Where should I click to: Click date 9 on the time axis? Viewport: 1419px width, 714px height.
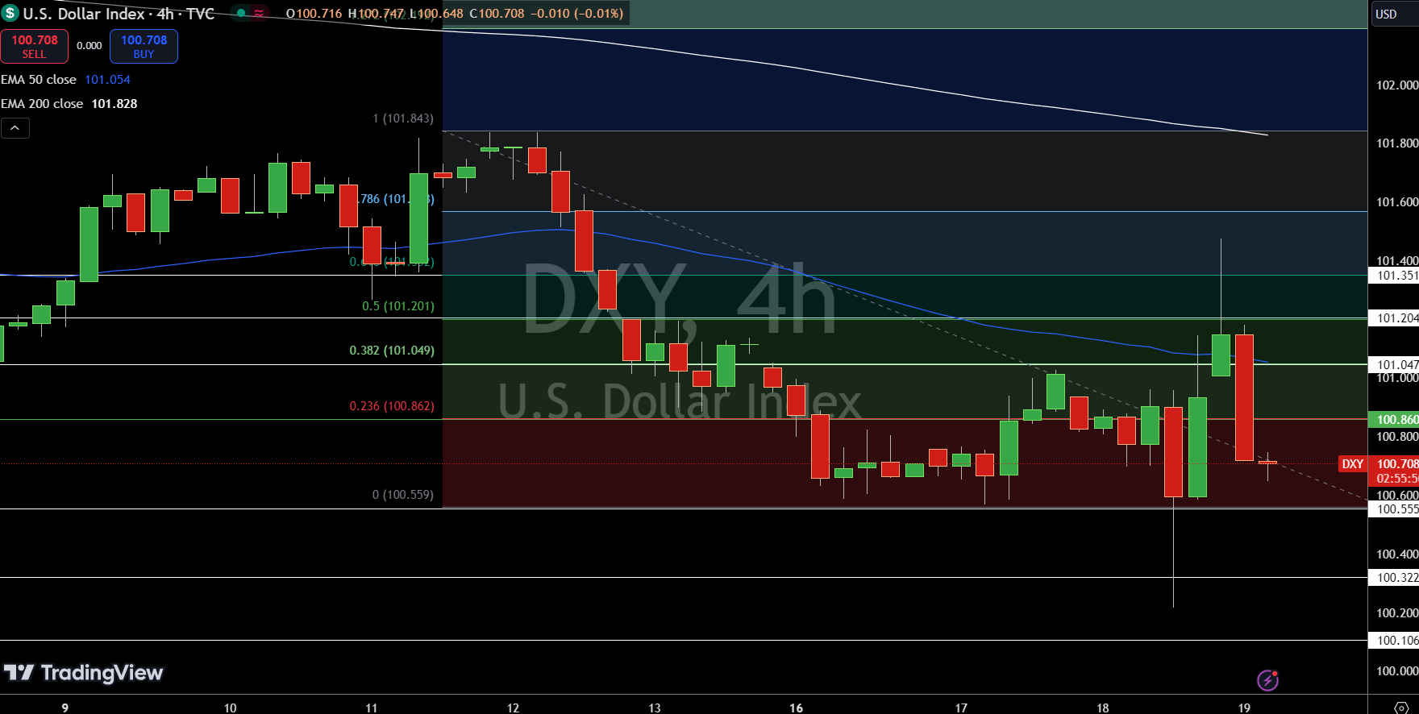(x=65, y=708)
